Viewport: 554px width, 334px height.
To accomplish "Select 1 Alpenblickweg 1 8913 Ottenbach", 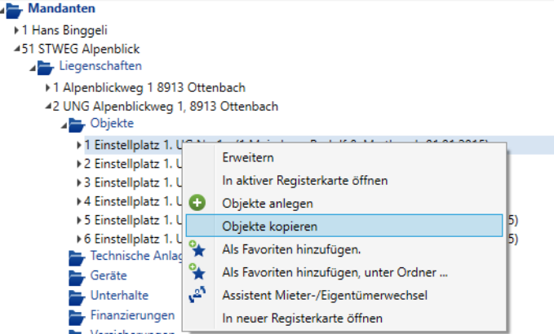I will tap(149, 87).
